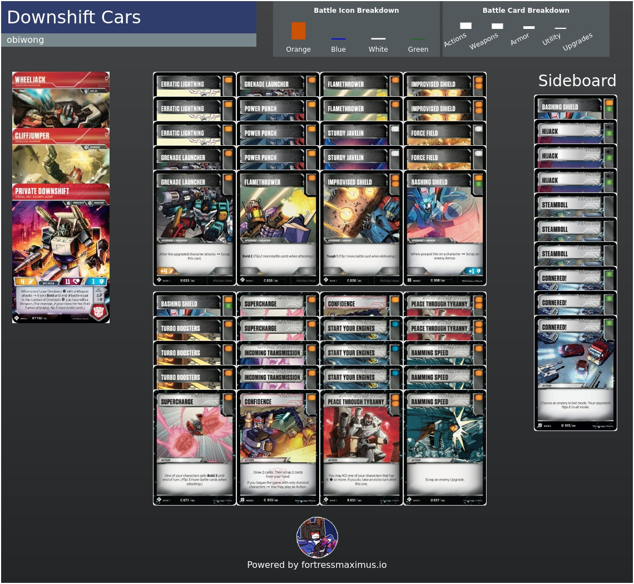Click the +4 attack bonus on the full-art Grenade Launcher
The height and width of the screenshot is (584, 634).
point(166,271)
